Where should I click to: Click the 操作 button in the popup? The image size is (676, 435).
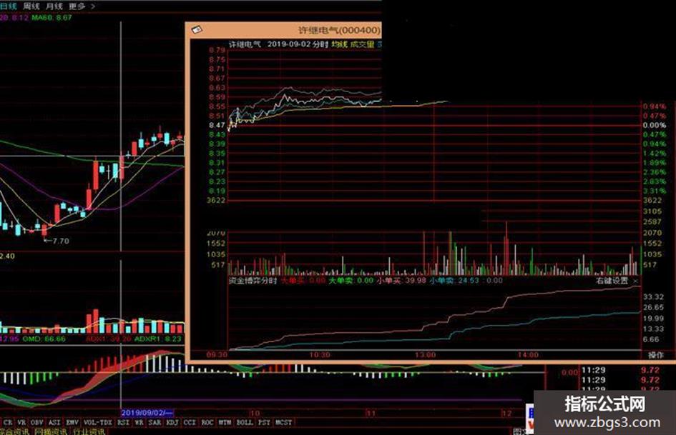[x=656, y=355]
